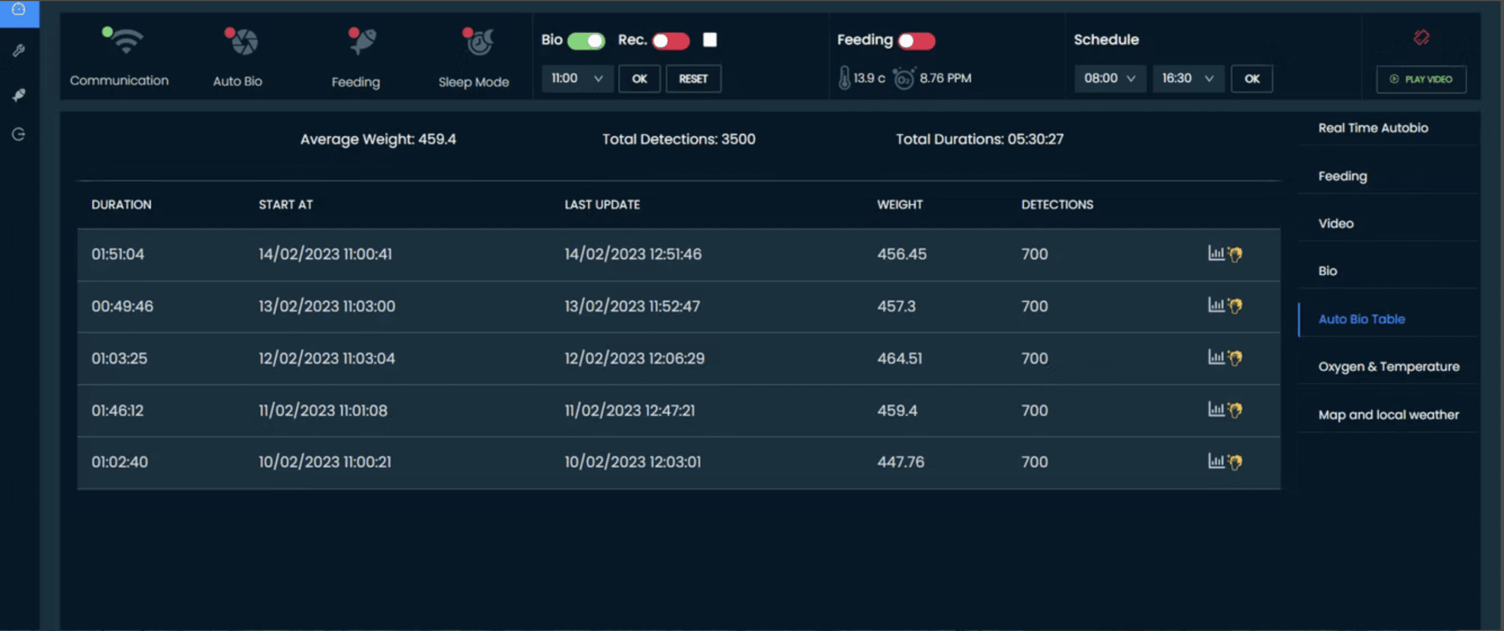Enable the Rec. toggle switch
This screenshot has height=631, width=1504.
pos(670,41)
